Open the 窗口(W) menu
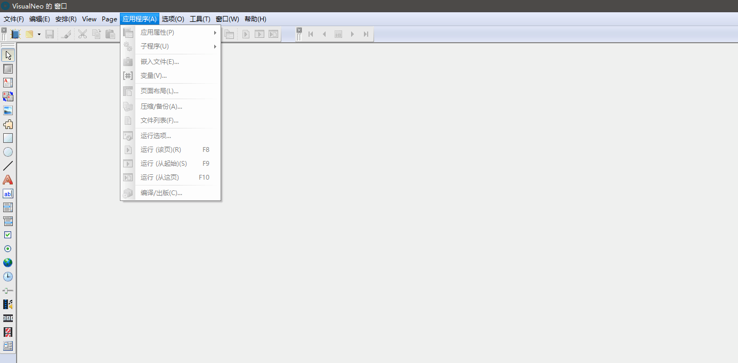Viewport: 738px width, 363px height. pyautogui.click(x=228, y=19)
